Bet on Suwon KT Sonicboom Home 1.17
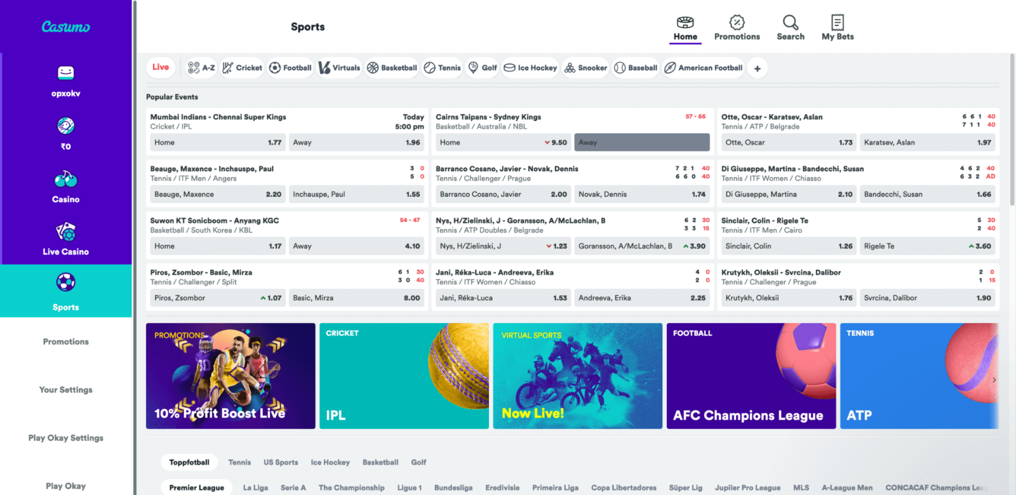This screenshot has height=495, width=1016. (218, 246)
